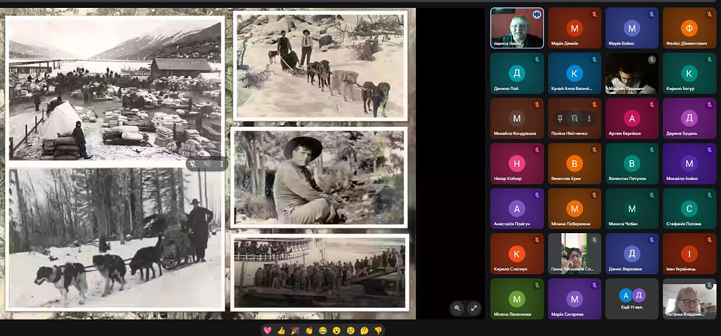Toggle the mute icon on the presentation overlay
721x336 pixels.
click(208, 164)
